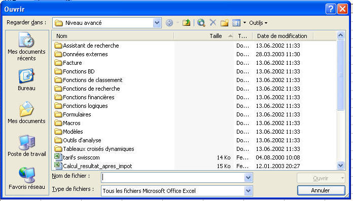This screenshot has height=201, width=353.
Task: Select the Données externes folder
Action: (81, 54)
